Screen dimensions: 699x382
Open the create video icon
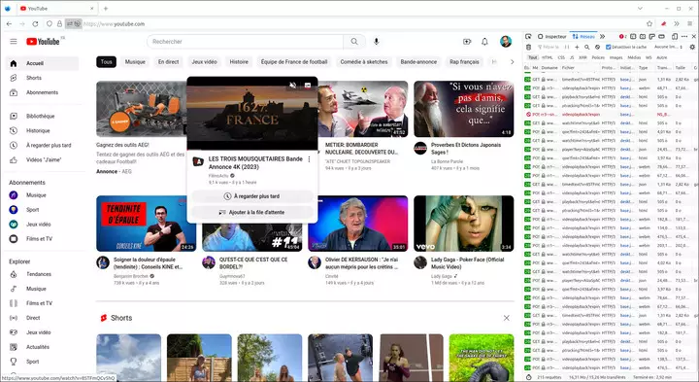click(467, 42)
